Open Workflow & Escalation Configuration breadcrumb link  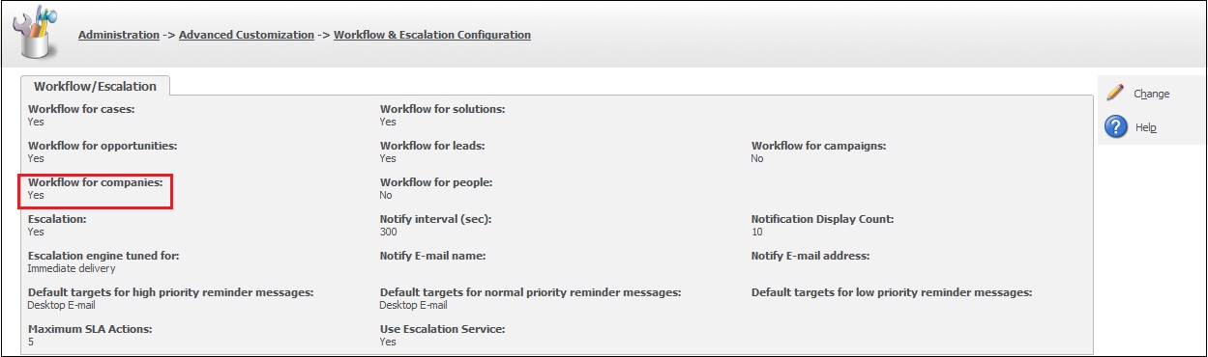click(432, 35)
